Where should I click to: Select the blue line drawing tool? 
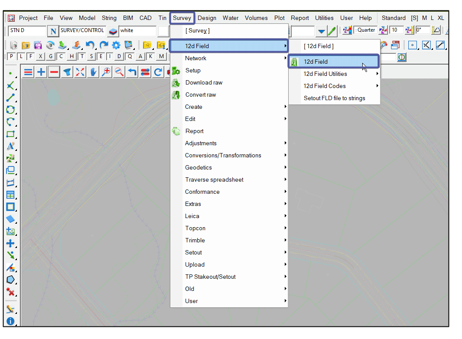coord(10,98)
